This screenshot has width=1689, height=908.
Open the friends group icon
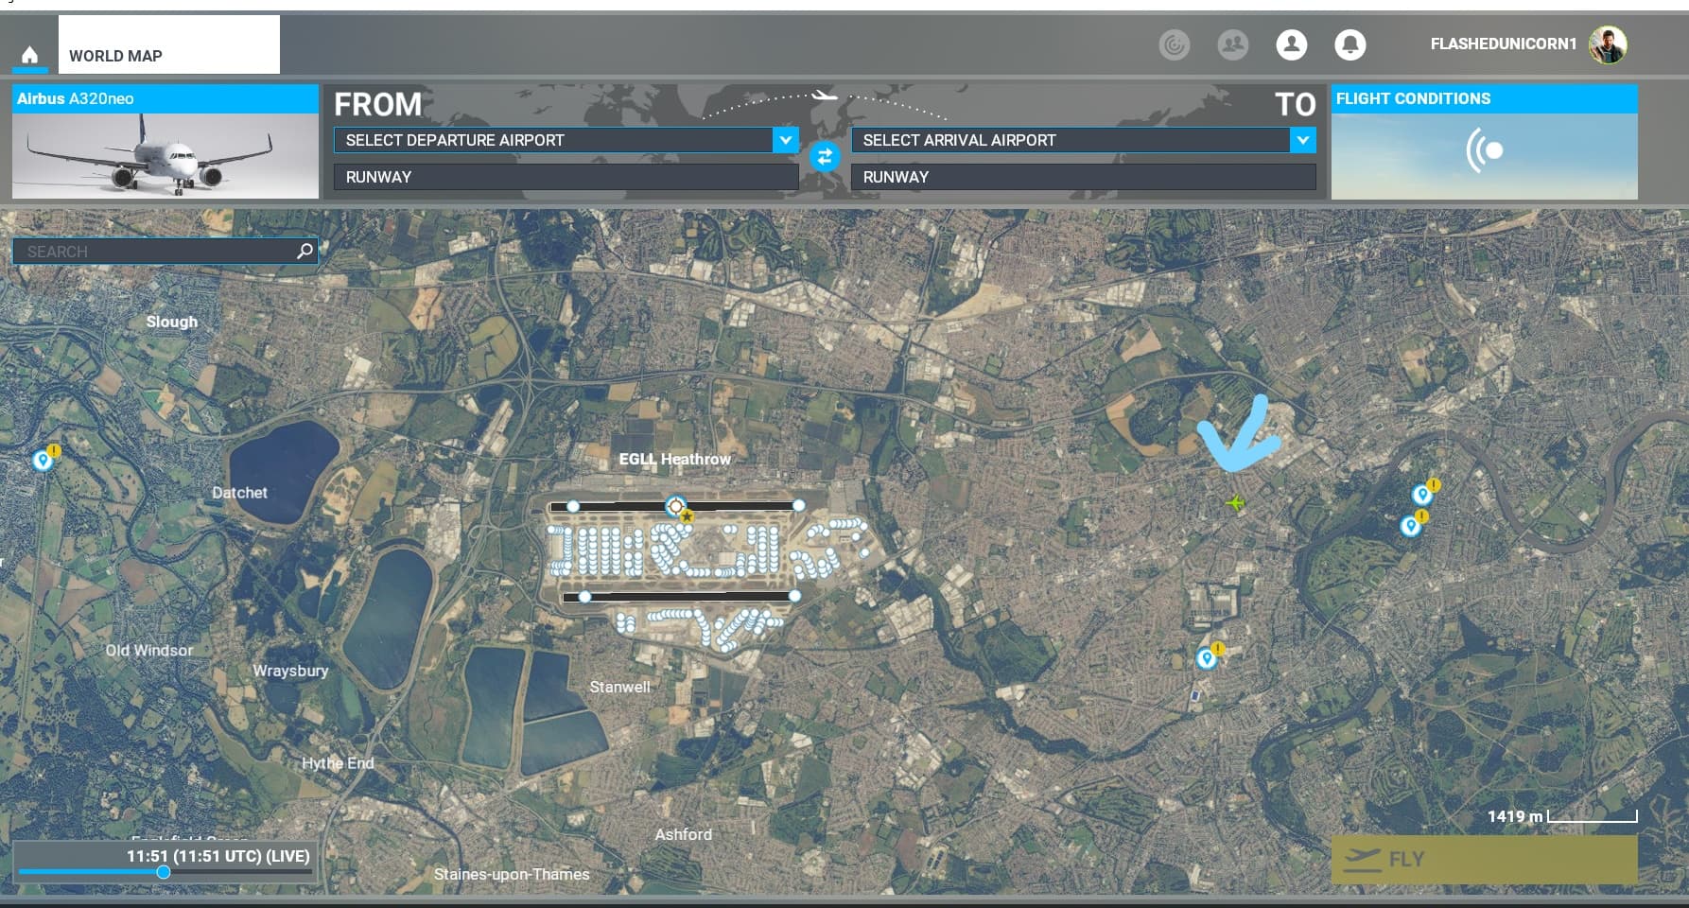(1232, 44)
